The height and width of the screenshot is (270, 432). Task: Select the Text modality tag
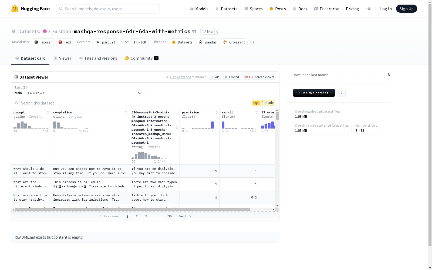pyautogui.click(x=65, y=42)
